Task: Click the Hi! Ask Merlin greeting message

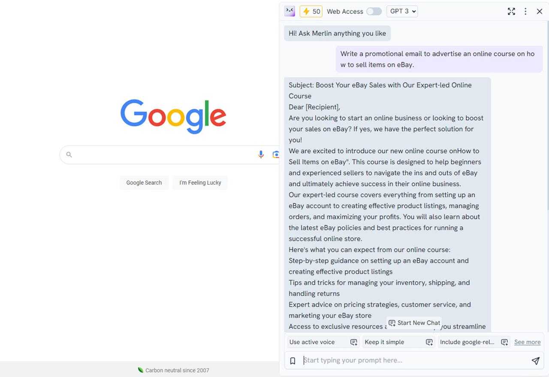Action: tap(337, 33)
